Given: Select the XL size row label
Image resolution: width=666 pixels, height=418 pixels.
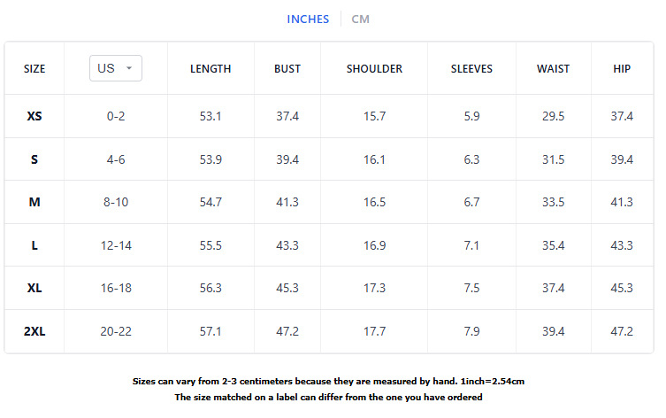Looking at the screenshot, I should pyautogui.click(x=34, y=288).
